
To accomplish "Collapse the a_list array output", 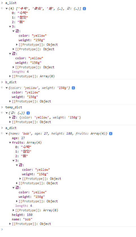I will coord(7,9).
